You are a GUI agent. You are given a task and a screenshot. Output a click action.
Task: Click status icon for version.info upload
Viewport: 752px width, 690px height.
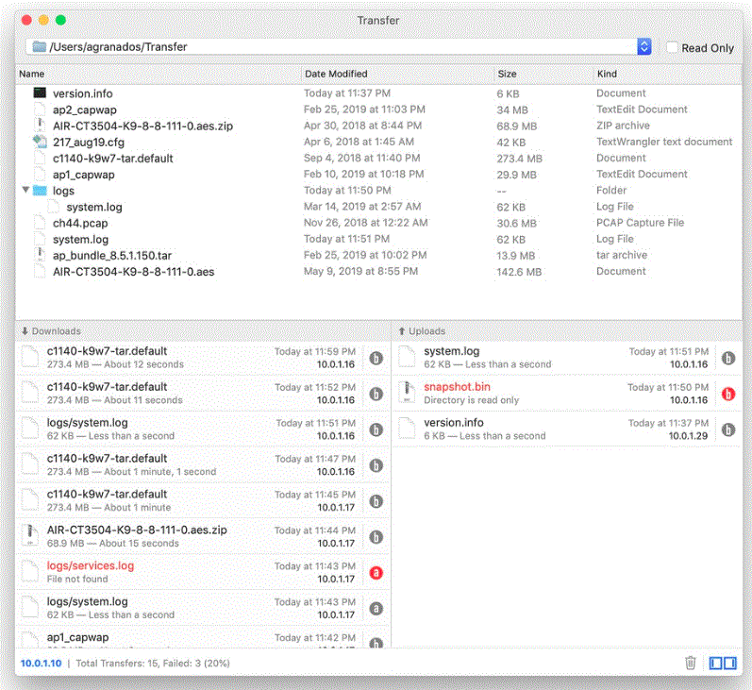[x=728, y=429]
